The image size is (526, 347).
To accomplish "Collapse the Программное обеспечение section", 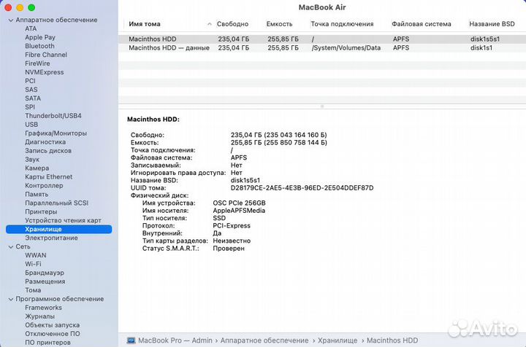I will [9, 299].
